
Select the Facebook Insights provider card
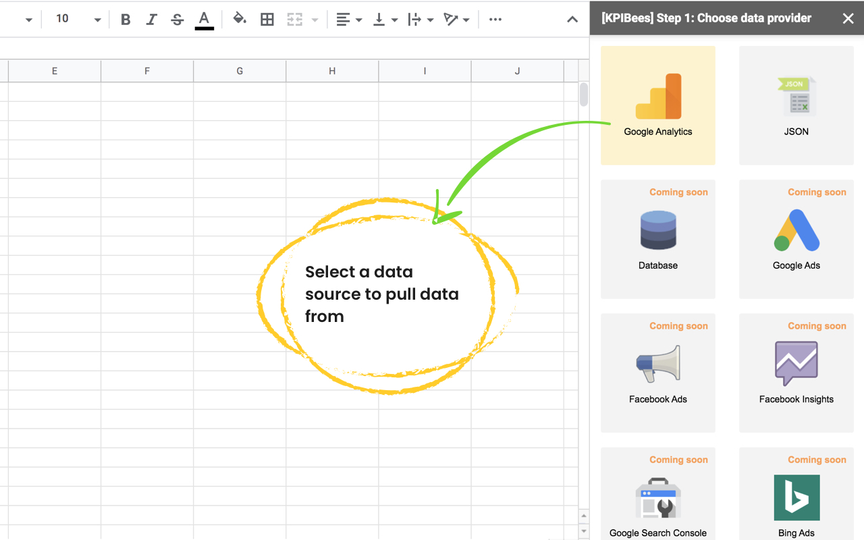click(796, 373)
